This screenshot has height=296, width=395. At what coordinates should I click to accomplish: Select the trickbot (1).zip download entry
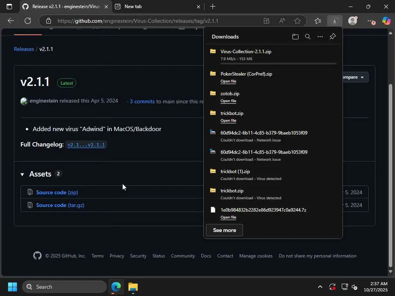pos(273,175)
